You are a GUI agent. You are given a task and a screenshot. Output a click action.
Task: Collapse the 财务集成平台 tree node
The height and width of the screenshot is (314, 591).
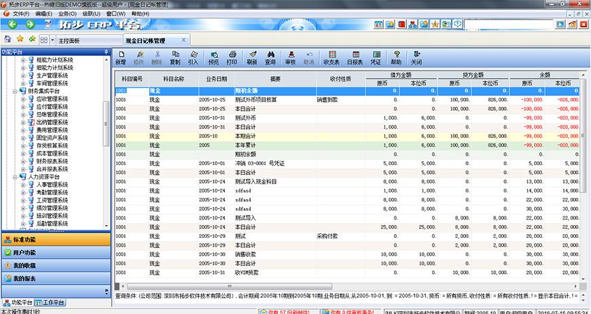click(x=16, y=90)
